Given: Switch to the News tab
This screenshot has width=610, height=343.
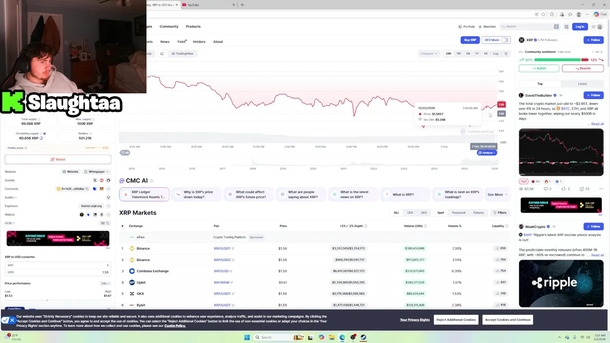Looking at the screenshot, I should (165, 42).
